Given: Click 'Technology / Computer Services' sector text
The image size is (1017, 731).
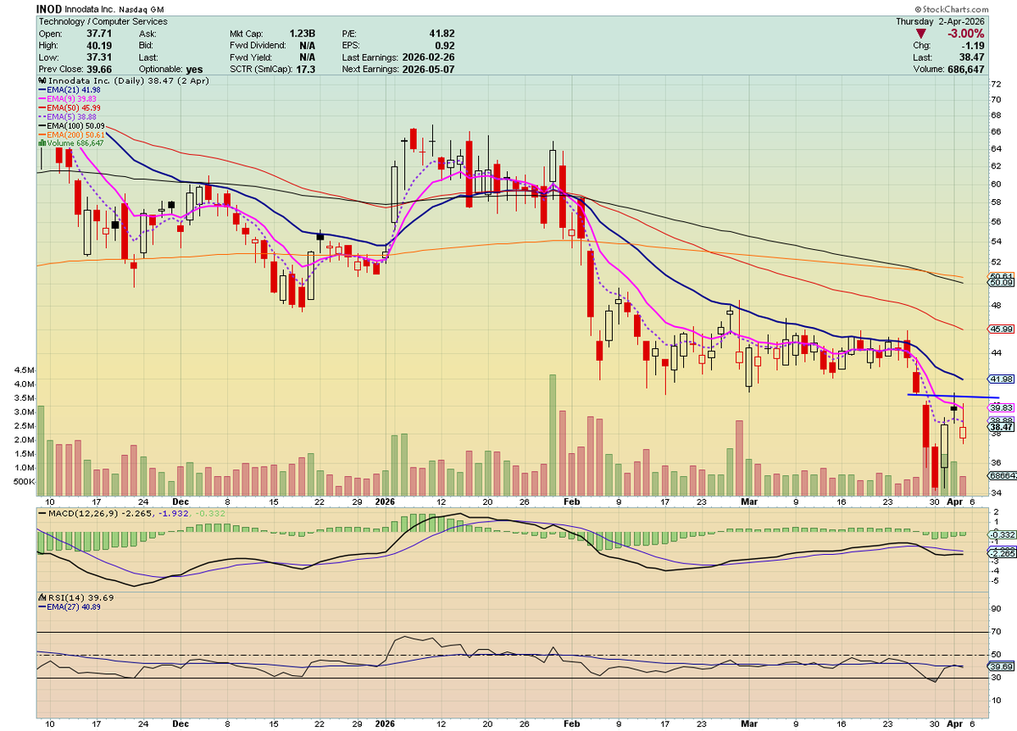Looking at the screenshot, I should (103, 21).
